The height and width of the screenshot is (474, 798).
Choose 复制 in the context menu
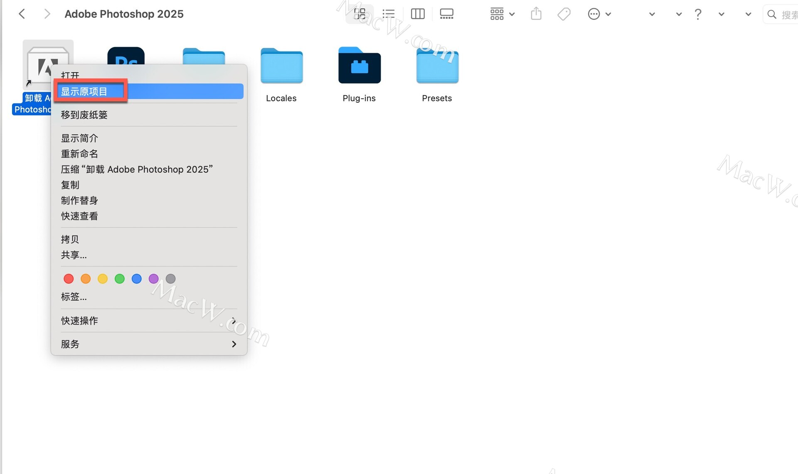pos(149,185)
